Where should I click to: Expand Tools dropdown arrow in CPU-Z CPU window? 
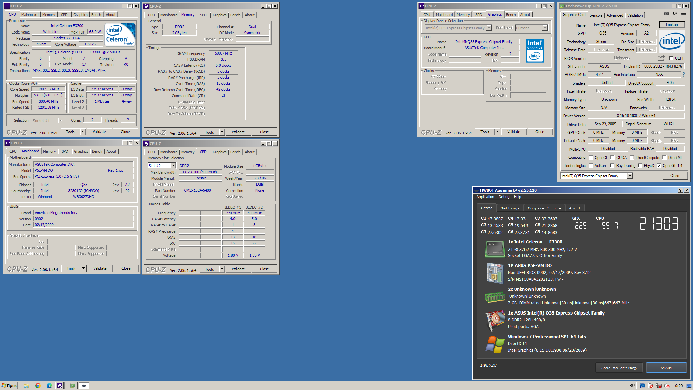[x=83, y=132]
